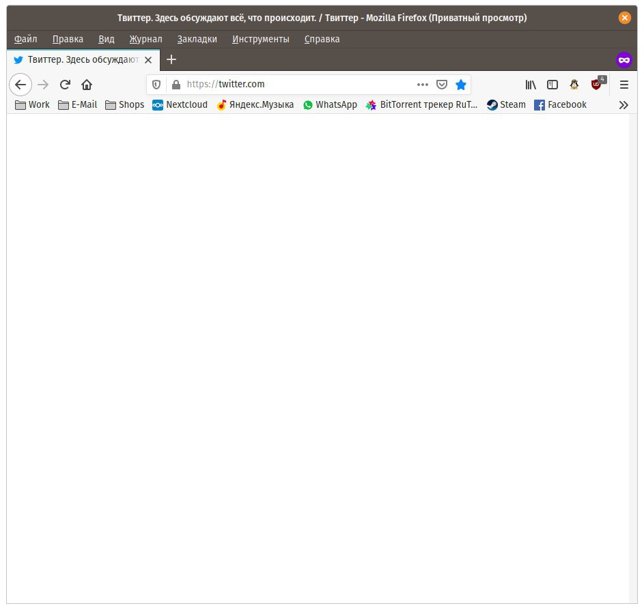The height and width of the screenshot is (610, 644).
Task: Open the uBlock Origin extension
Action: 598,83
